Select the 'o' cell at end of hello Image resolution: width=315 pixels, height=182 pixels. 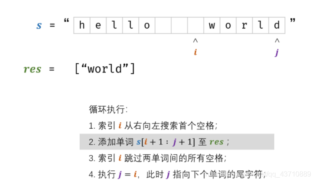[147, 25]
